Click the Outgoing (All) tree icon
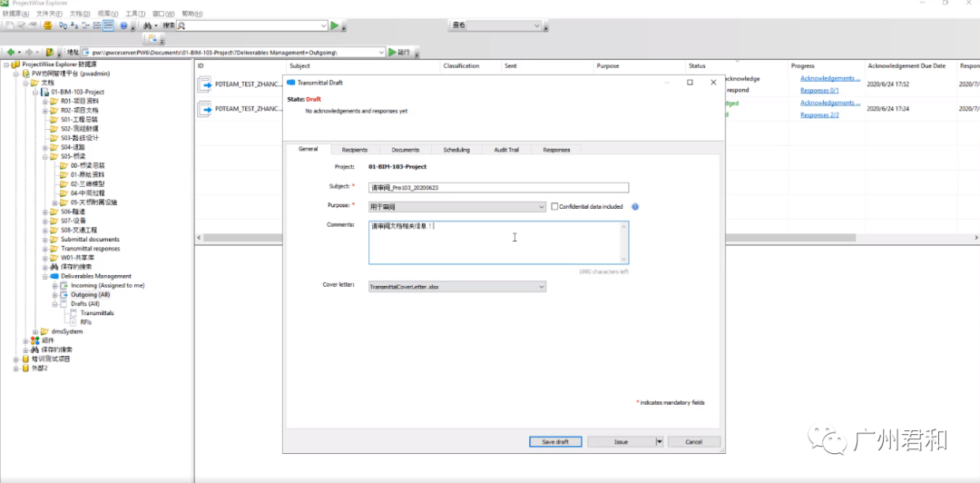The image size is (980, 483). pos(64,294)
